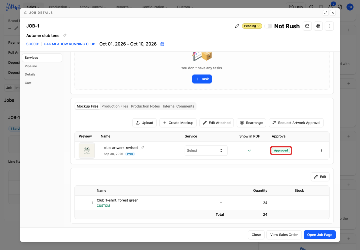360x250 pixels.
Task: Click the Approved status badge
Action: [x=281, y=150]
